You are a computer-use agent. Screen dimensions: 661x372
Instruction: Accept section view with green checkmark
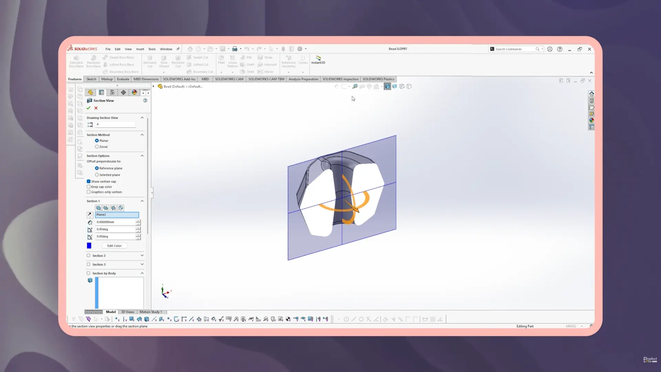[88, 108]
